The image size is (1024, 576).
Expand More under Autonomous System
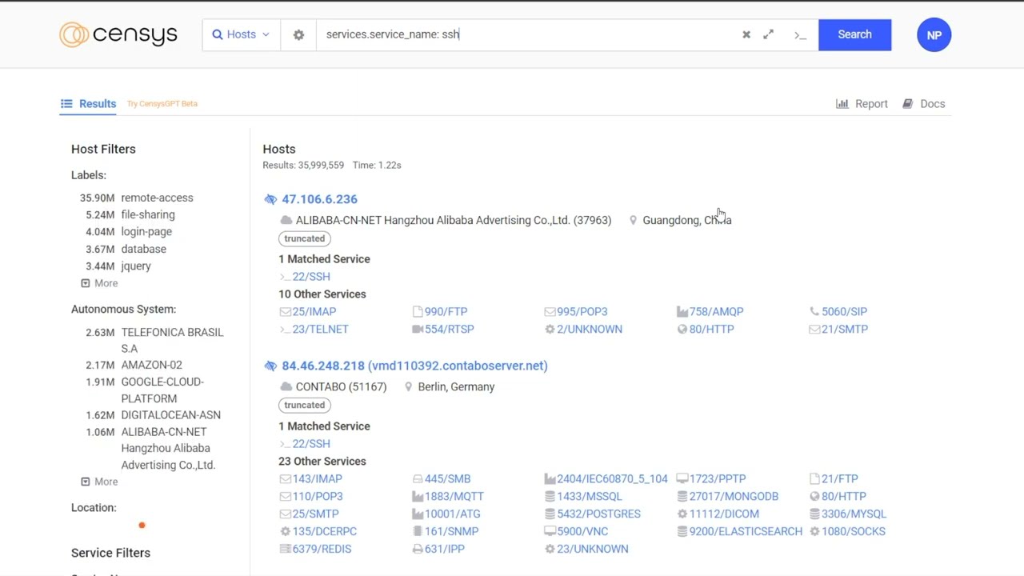click(x=99, y=482)
